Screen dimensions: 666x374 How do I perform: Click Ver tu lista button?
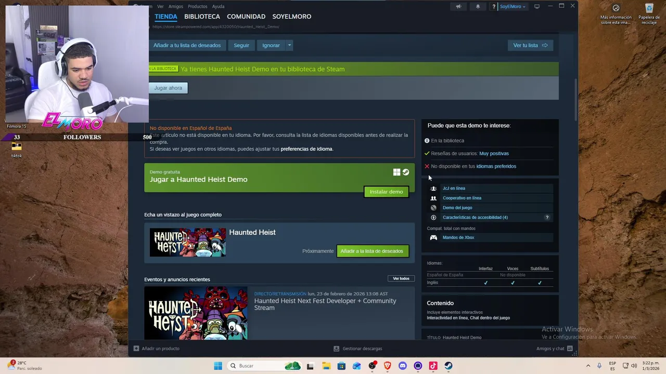[530, 45]
